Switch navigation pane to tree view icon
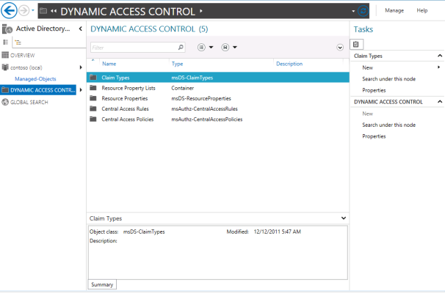 coord(18,42)
